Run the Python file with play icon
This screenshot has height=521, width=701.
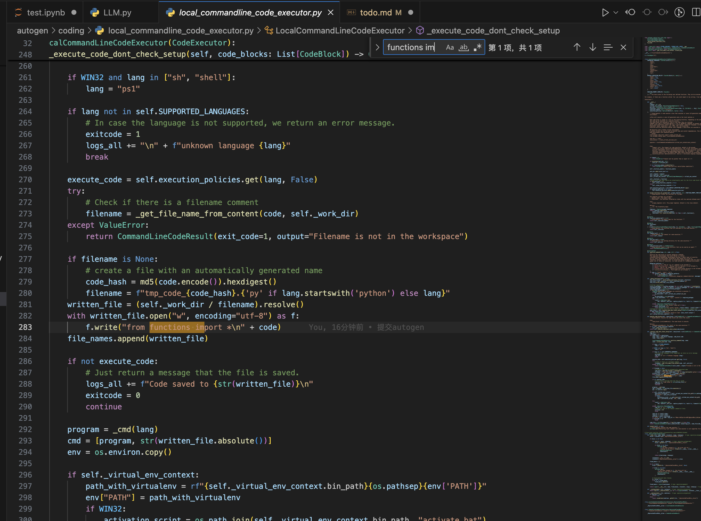tap(605, 13)
